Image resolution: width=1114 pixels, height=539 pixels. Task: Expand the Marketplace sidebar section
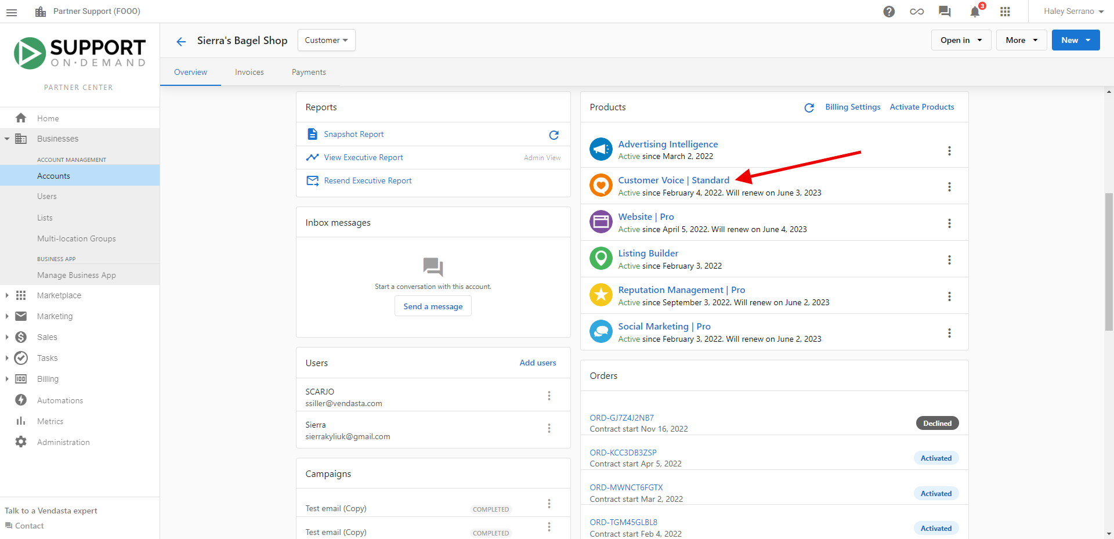coord(59,295)
